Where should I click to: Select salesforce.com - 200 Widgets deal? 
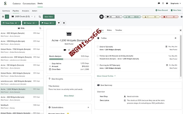point(22,58)
